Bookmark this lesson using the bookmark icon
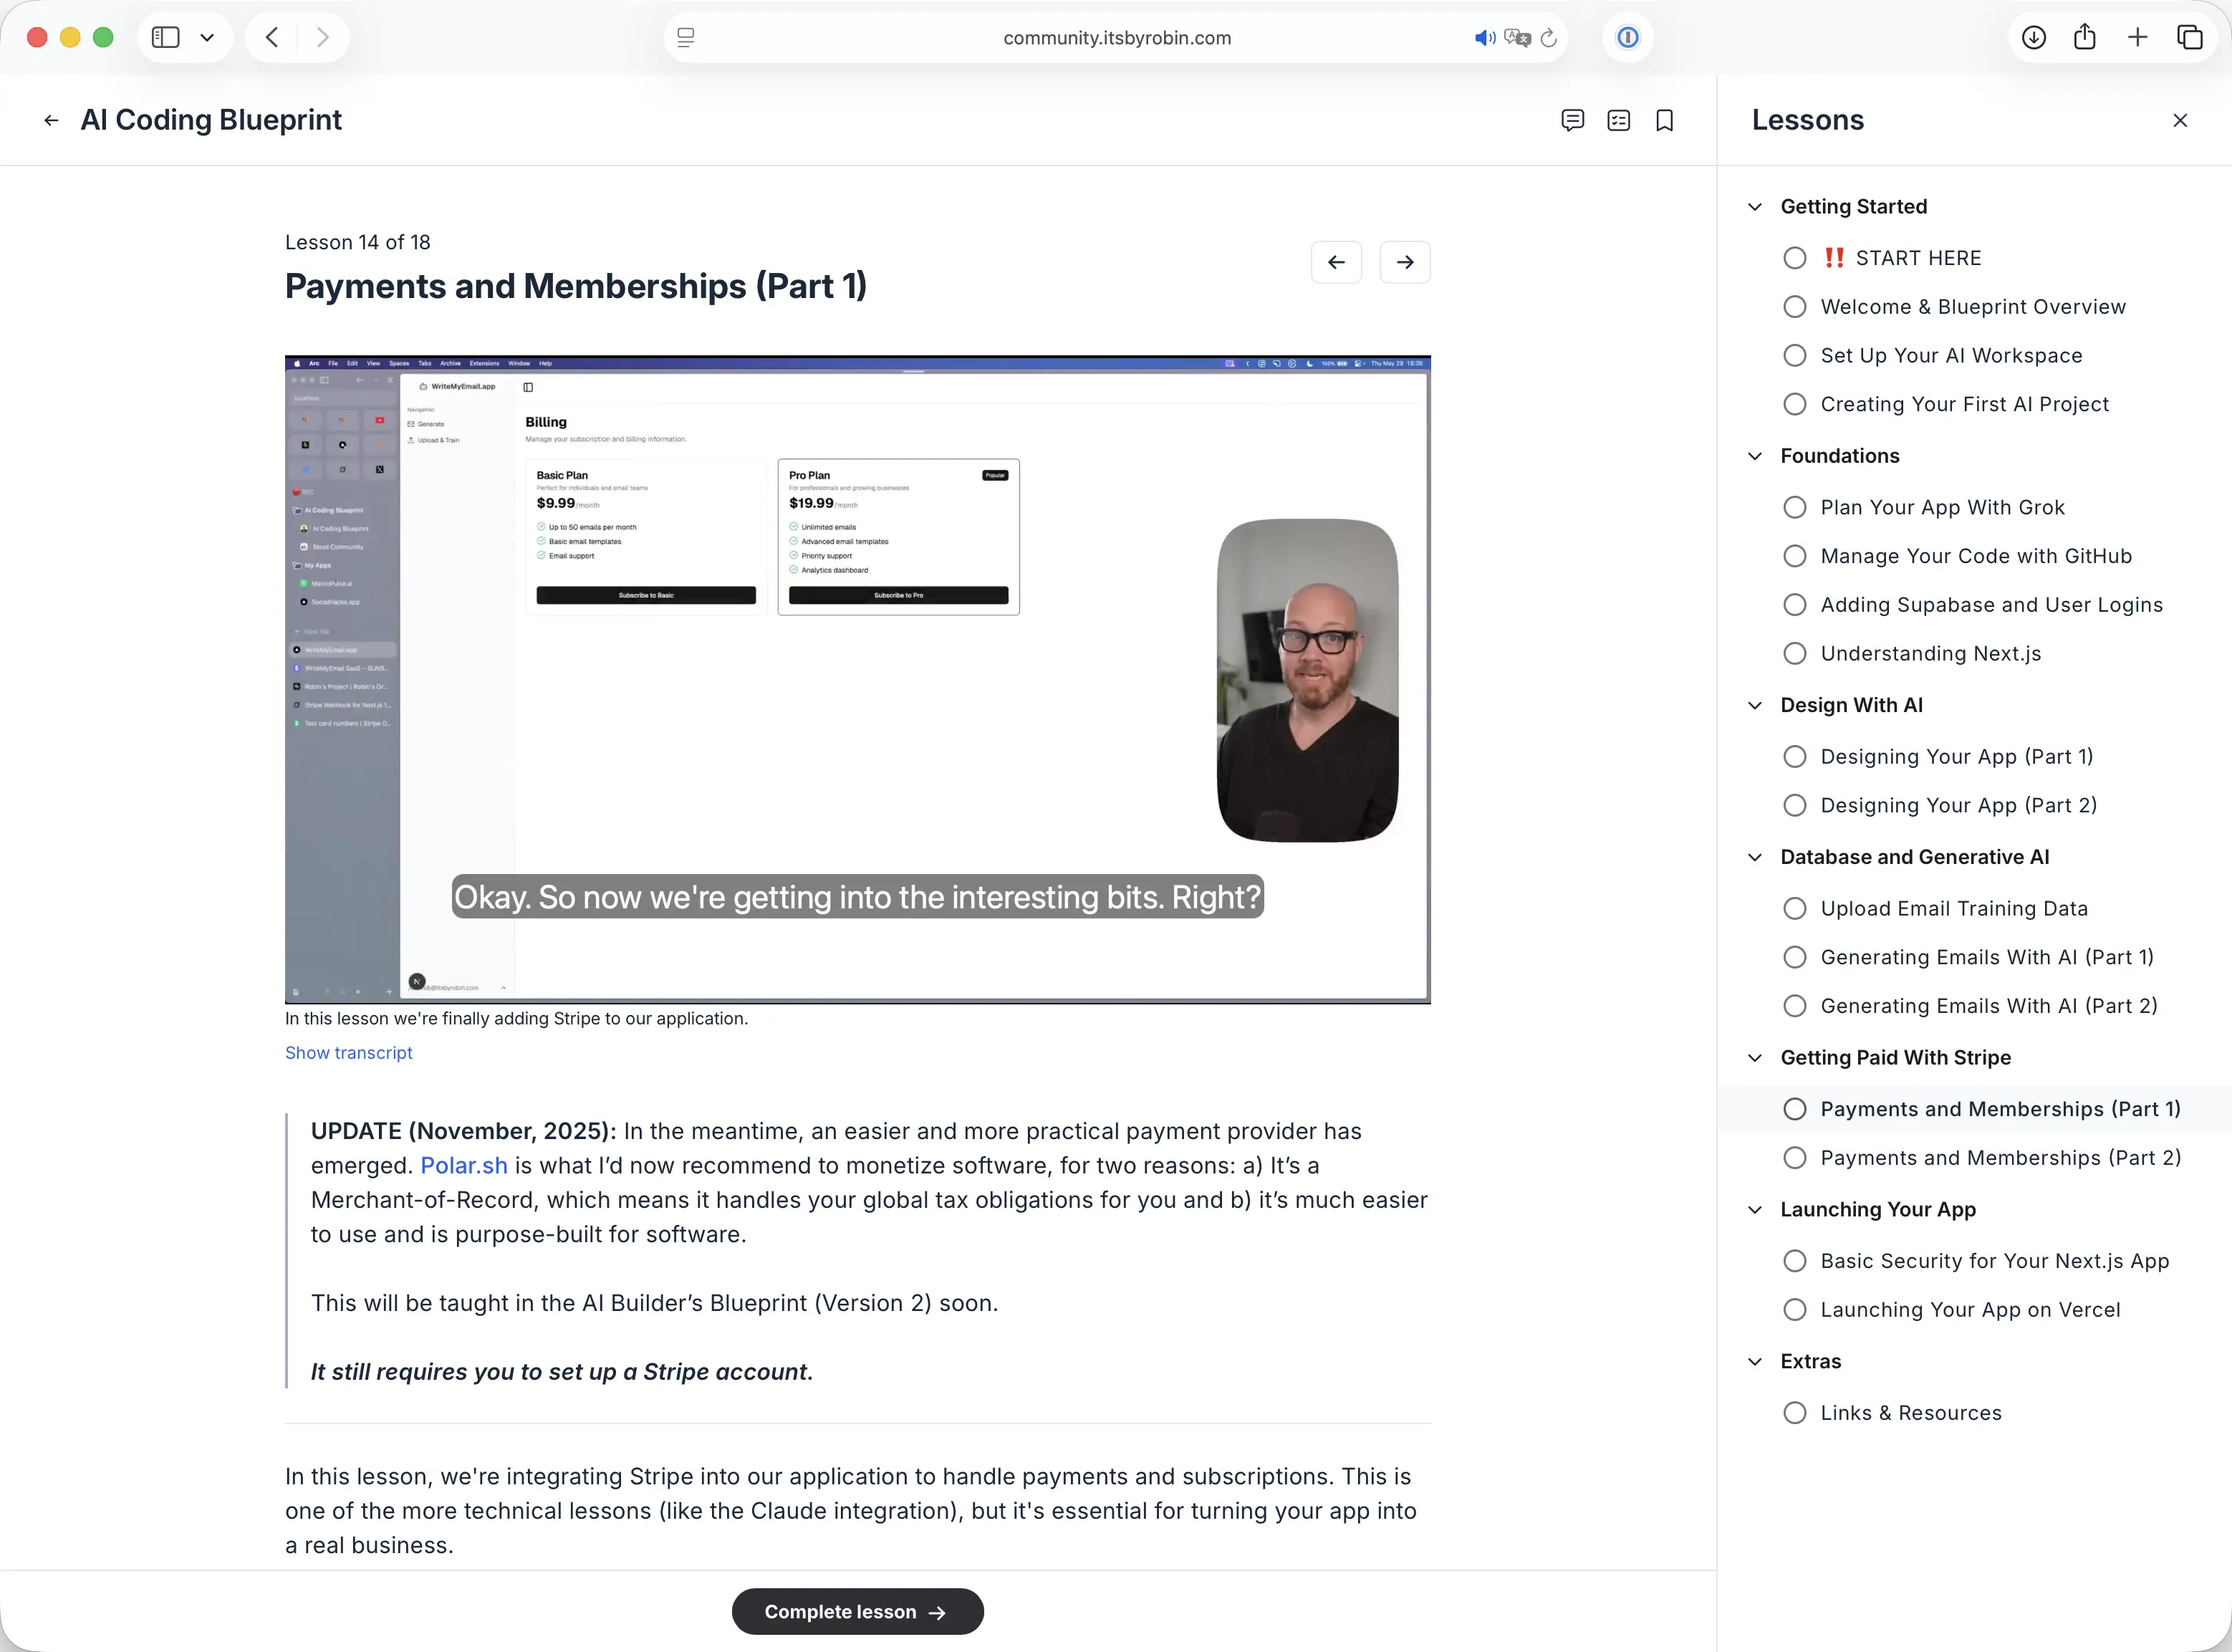 coord(1664,120)
